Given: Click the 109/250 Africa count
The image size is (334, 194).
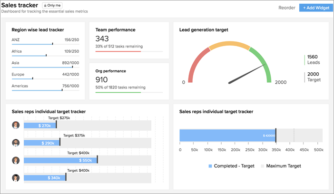Looking at the screenshot, I should click(x=72, y=51).
